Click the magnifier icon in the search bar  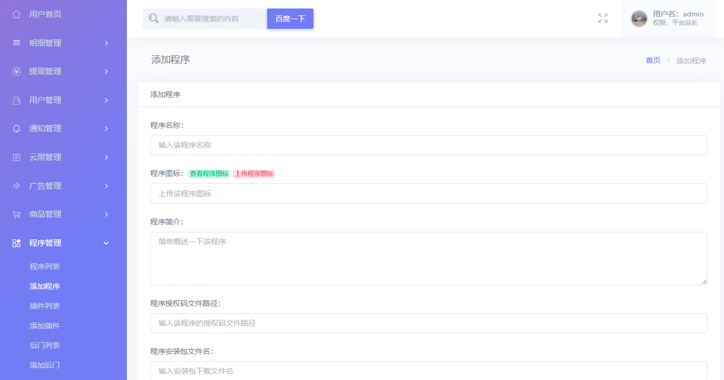tap(154, 18)
